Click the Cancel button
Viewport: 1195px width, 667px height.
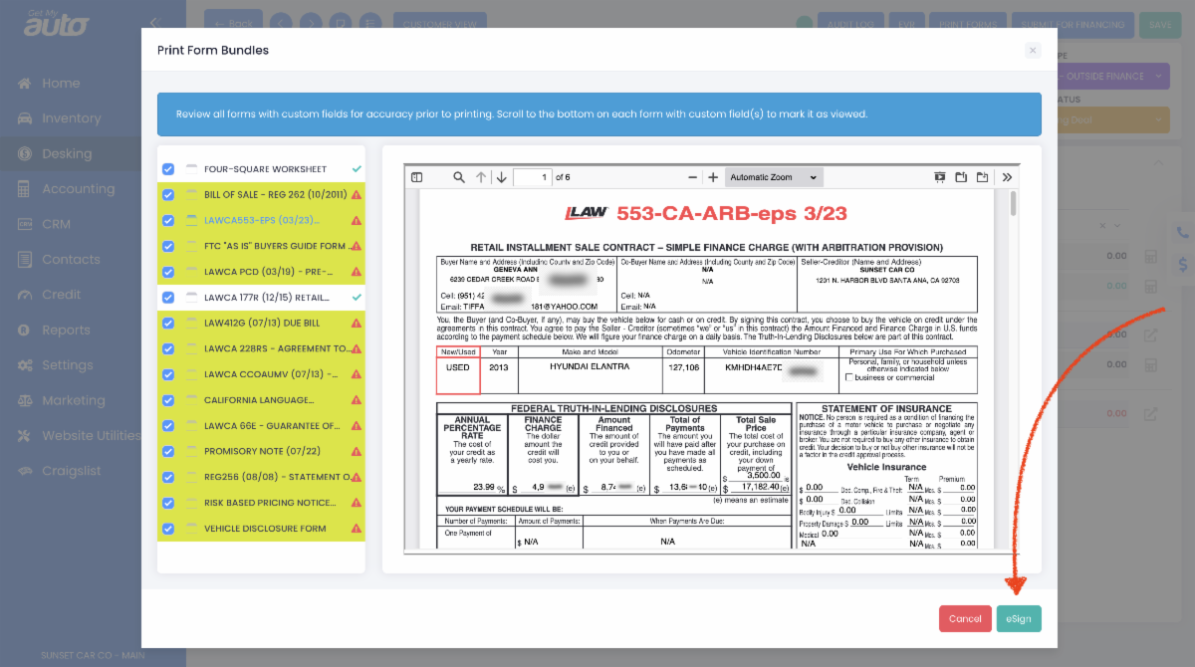(965, 618)
